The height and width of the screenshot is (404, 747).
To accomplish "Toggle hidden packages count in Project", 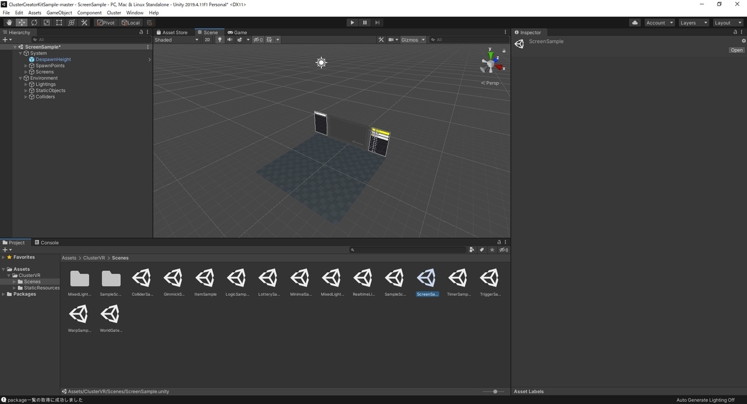I will pos(504,250).
